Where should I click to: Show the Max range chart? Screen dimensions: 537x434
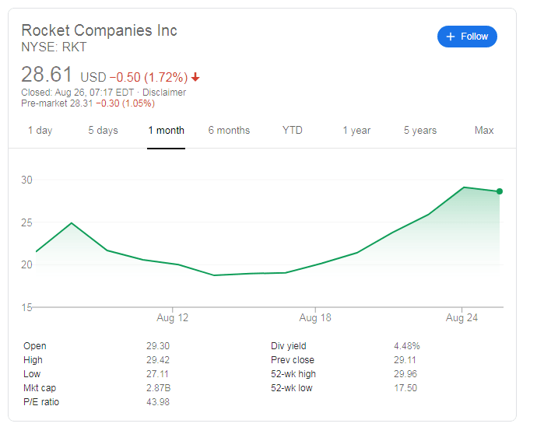(484, 131)
